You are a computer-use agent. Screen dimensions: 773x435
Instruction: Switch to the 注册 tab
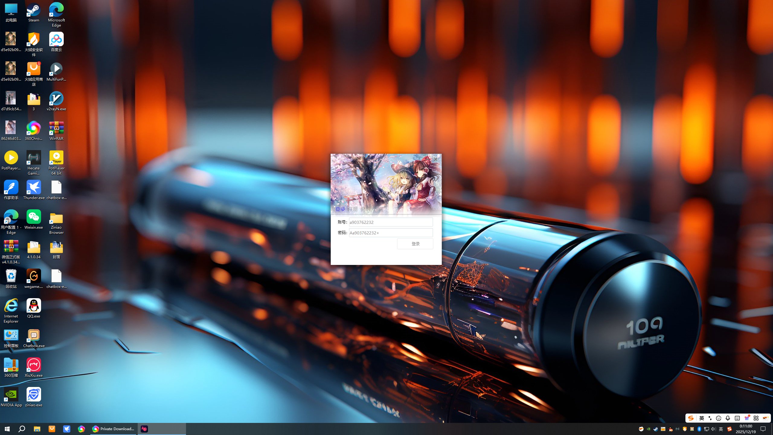pyautogui.click(x=353, y=209)
